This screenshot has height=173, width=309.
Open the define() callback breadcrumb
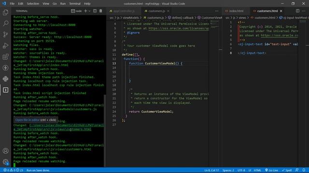coord(181,18)
